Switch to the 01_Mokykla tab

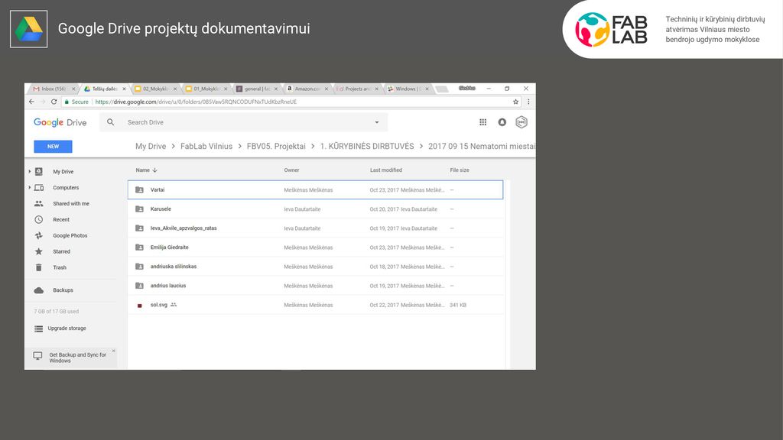(x=206, y=89)
